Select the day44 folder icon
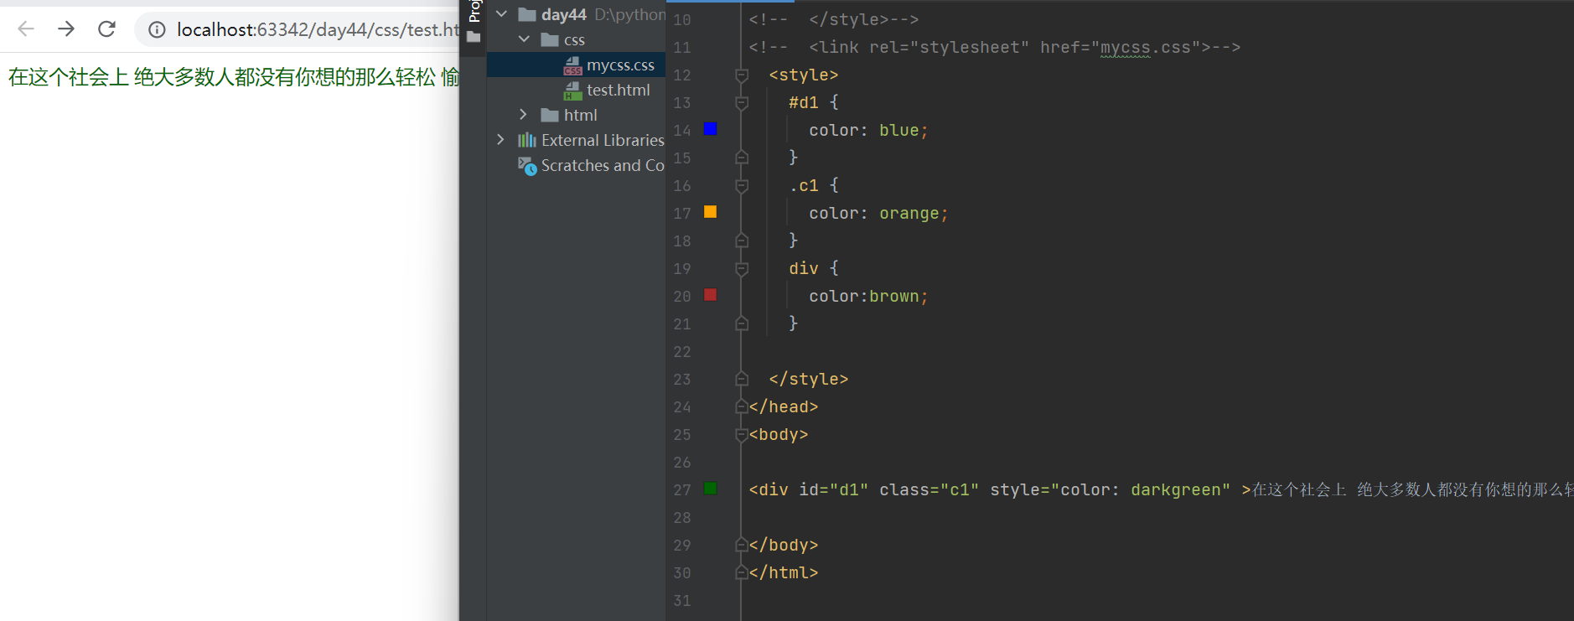 pyautogui.click(x=527, y=14)
